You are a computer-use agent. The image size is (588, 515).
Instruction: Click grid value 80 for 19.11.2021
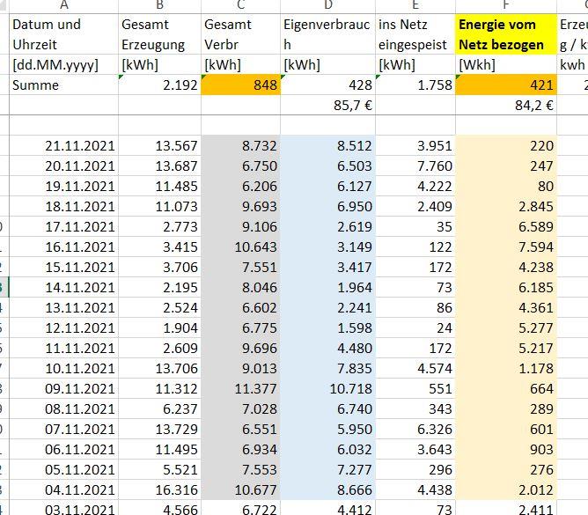pyautogui.click(x=506, y=186)
